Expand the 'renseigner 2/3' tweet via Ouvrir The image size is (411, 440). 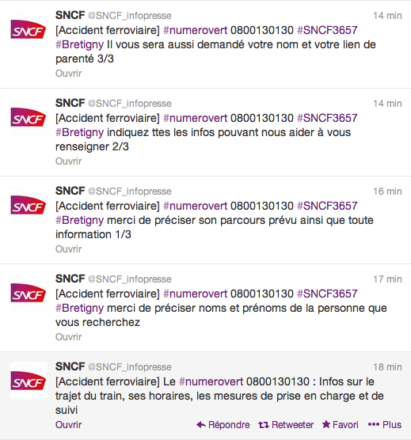point(68,161)
